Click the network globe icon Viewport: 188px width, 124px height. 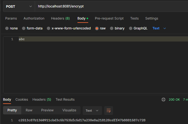point(163,100)
